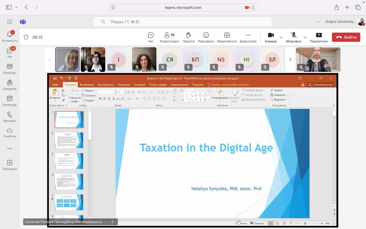Open OneDrive in the Teams sidebar
This screenshot has width=366, height=229.
coord(10,133)
